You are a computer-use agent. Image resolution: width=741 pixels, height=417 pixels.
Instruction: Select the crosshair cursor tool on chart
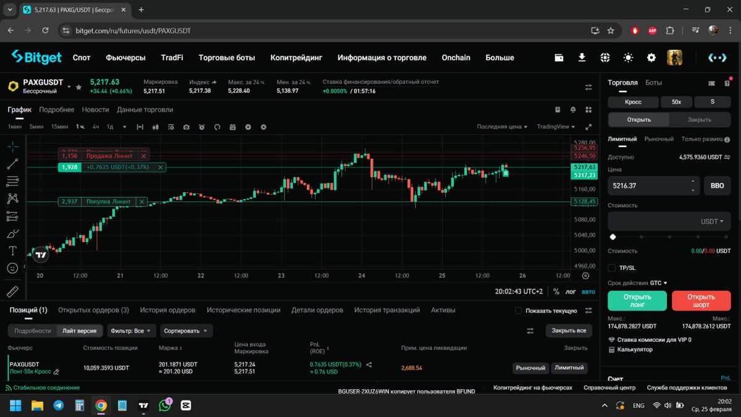[x=13, y=146]
